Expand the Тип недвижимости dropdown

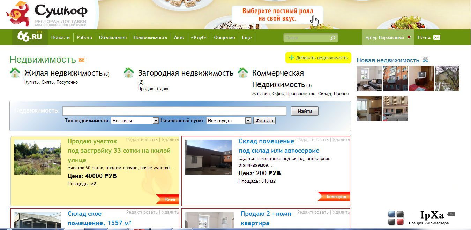pos(135,121)
